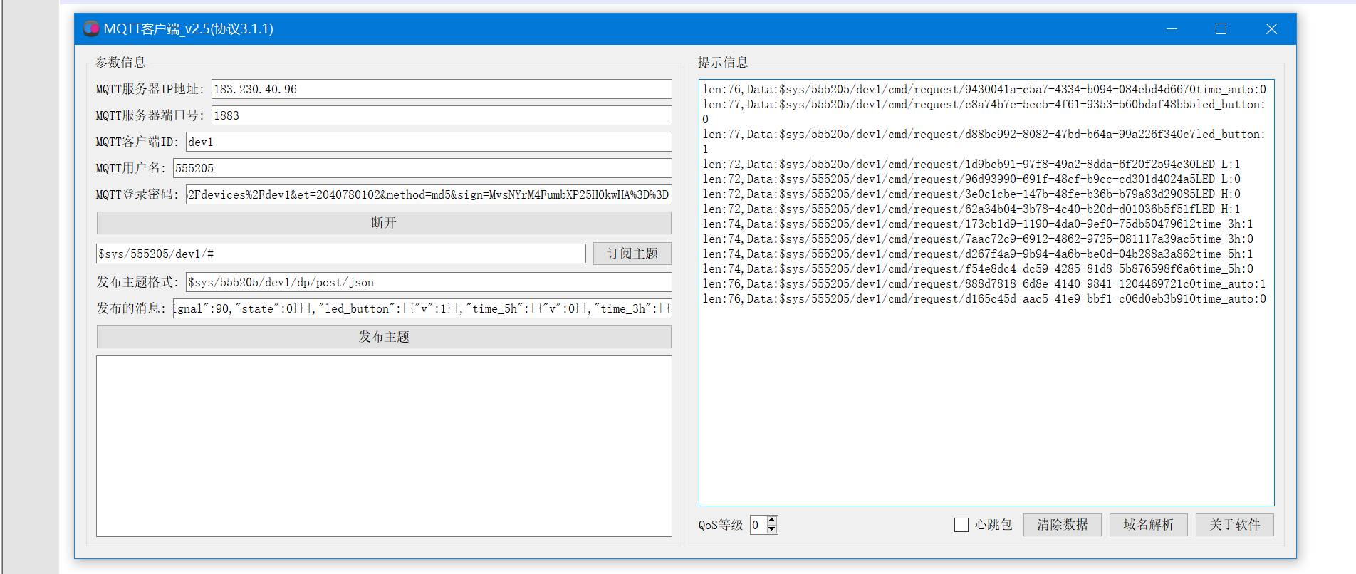Click log line containing d267f4a9 time_5h:1

point(978,254)
